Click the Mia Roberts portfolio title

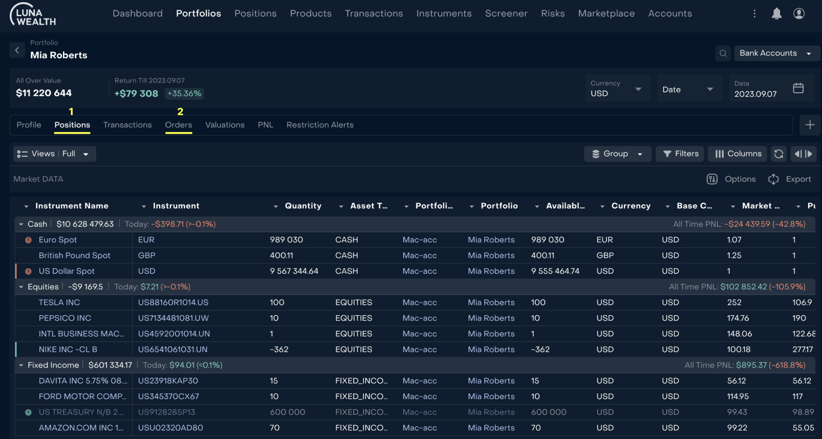click(59, 55)
